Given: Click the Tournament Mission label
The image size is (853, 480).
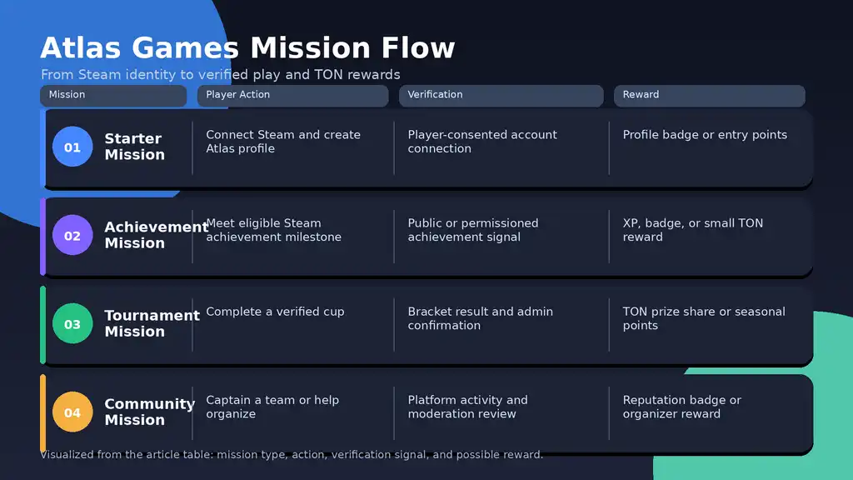Looking at the screenshot, I should click(x=152, y=323).
